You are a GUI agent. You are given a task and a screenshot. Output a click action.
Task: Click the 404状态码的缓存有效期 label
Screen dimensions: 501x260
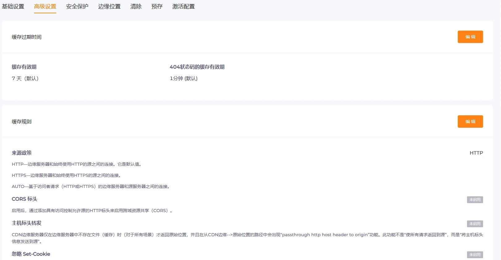[197, 67]
